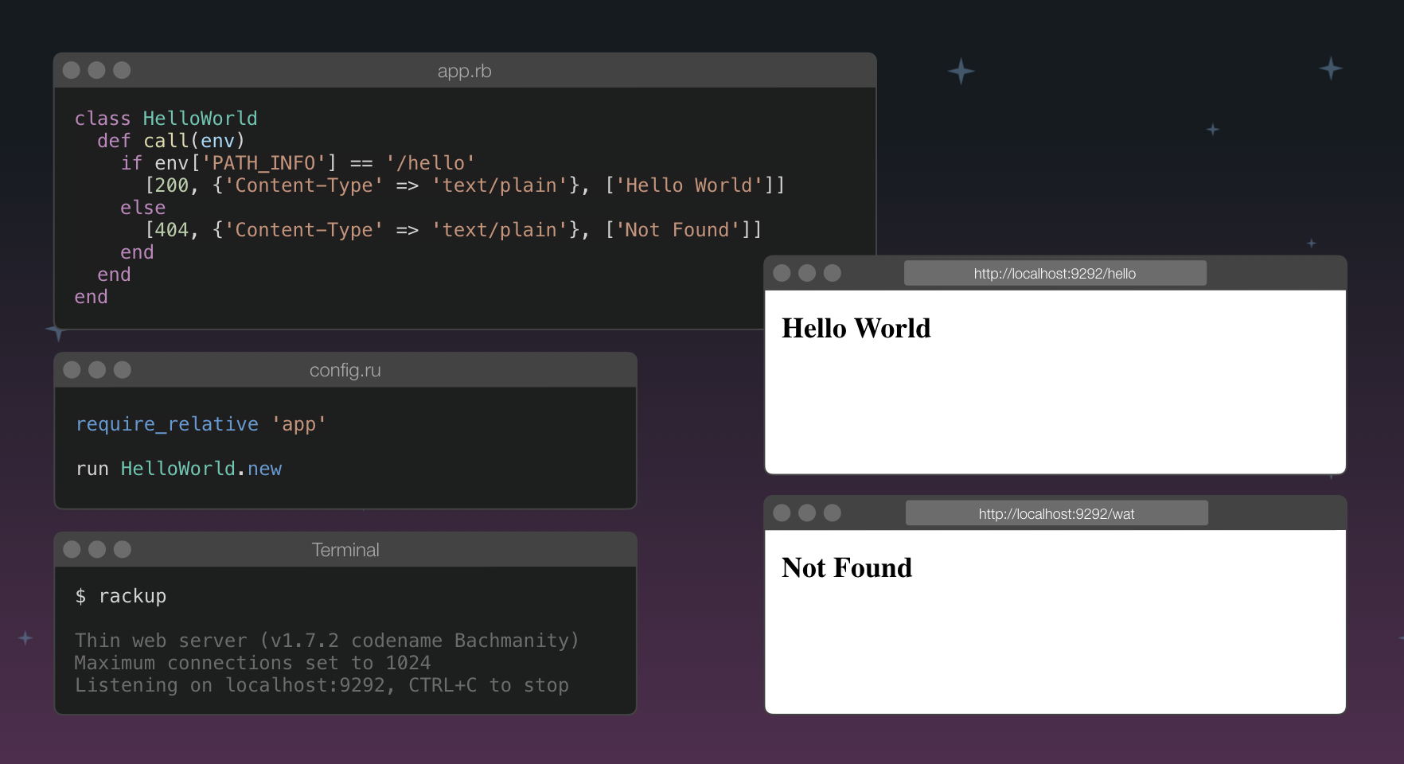
Task: Maximize the Terminal window
Action: point(123,549)
